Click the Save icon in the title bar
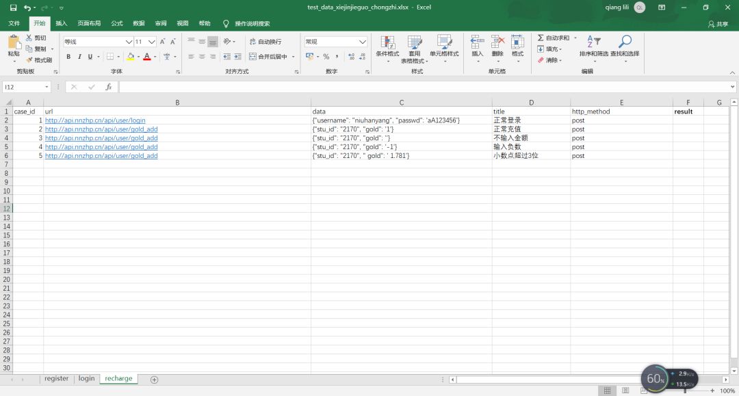The image size is (739, 396). click(13, 8)
